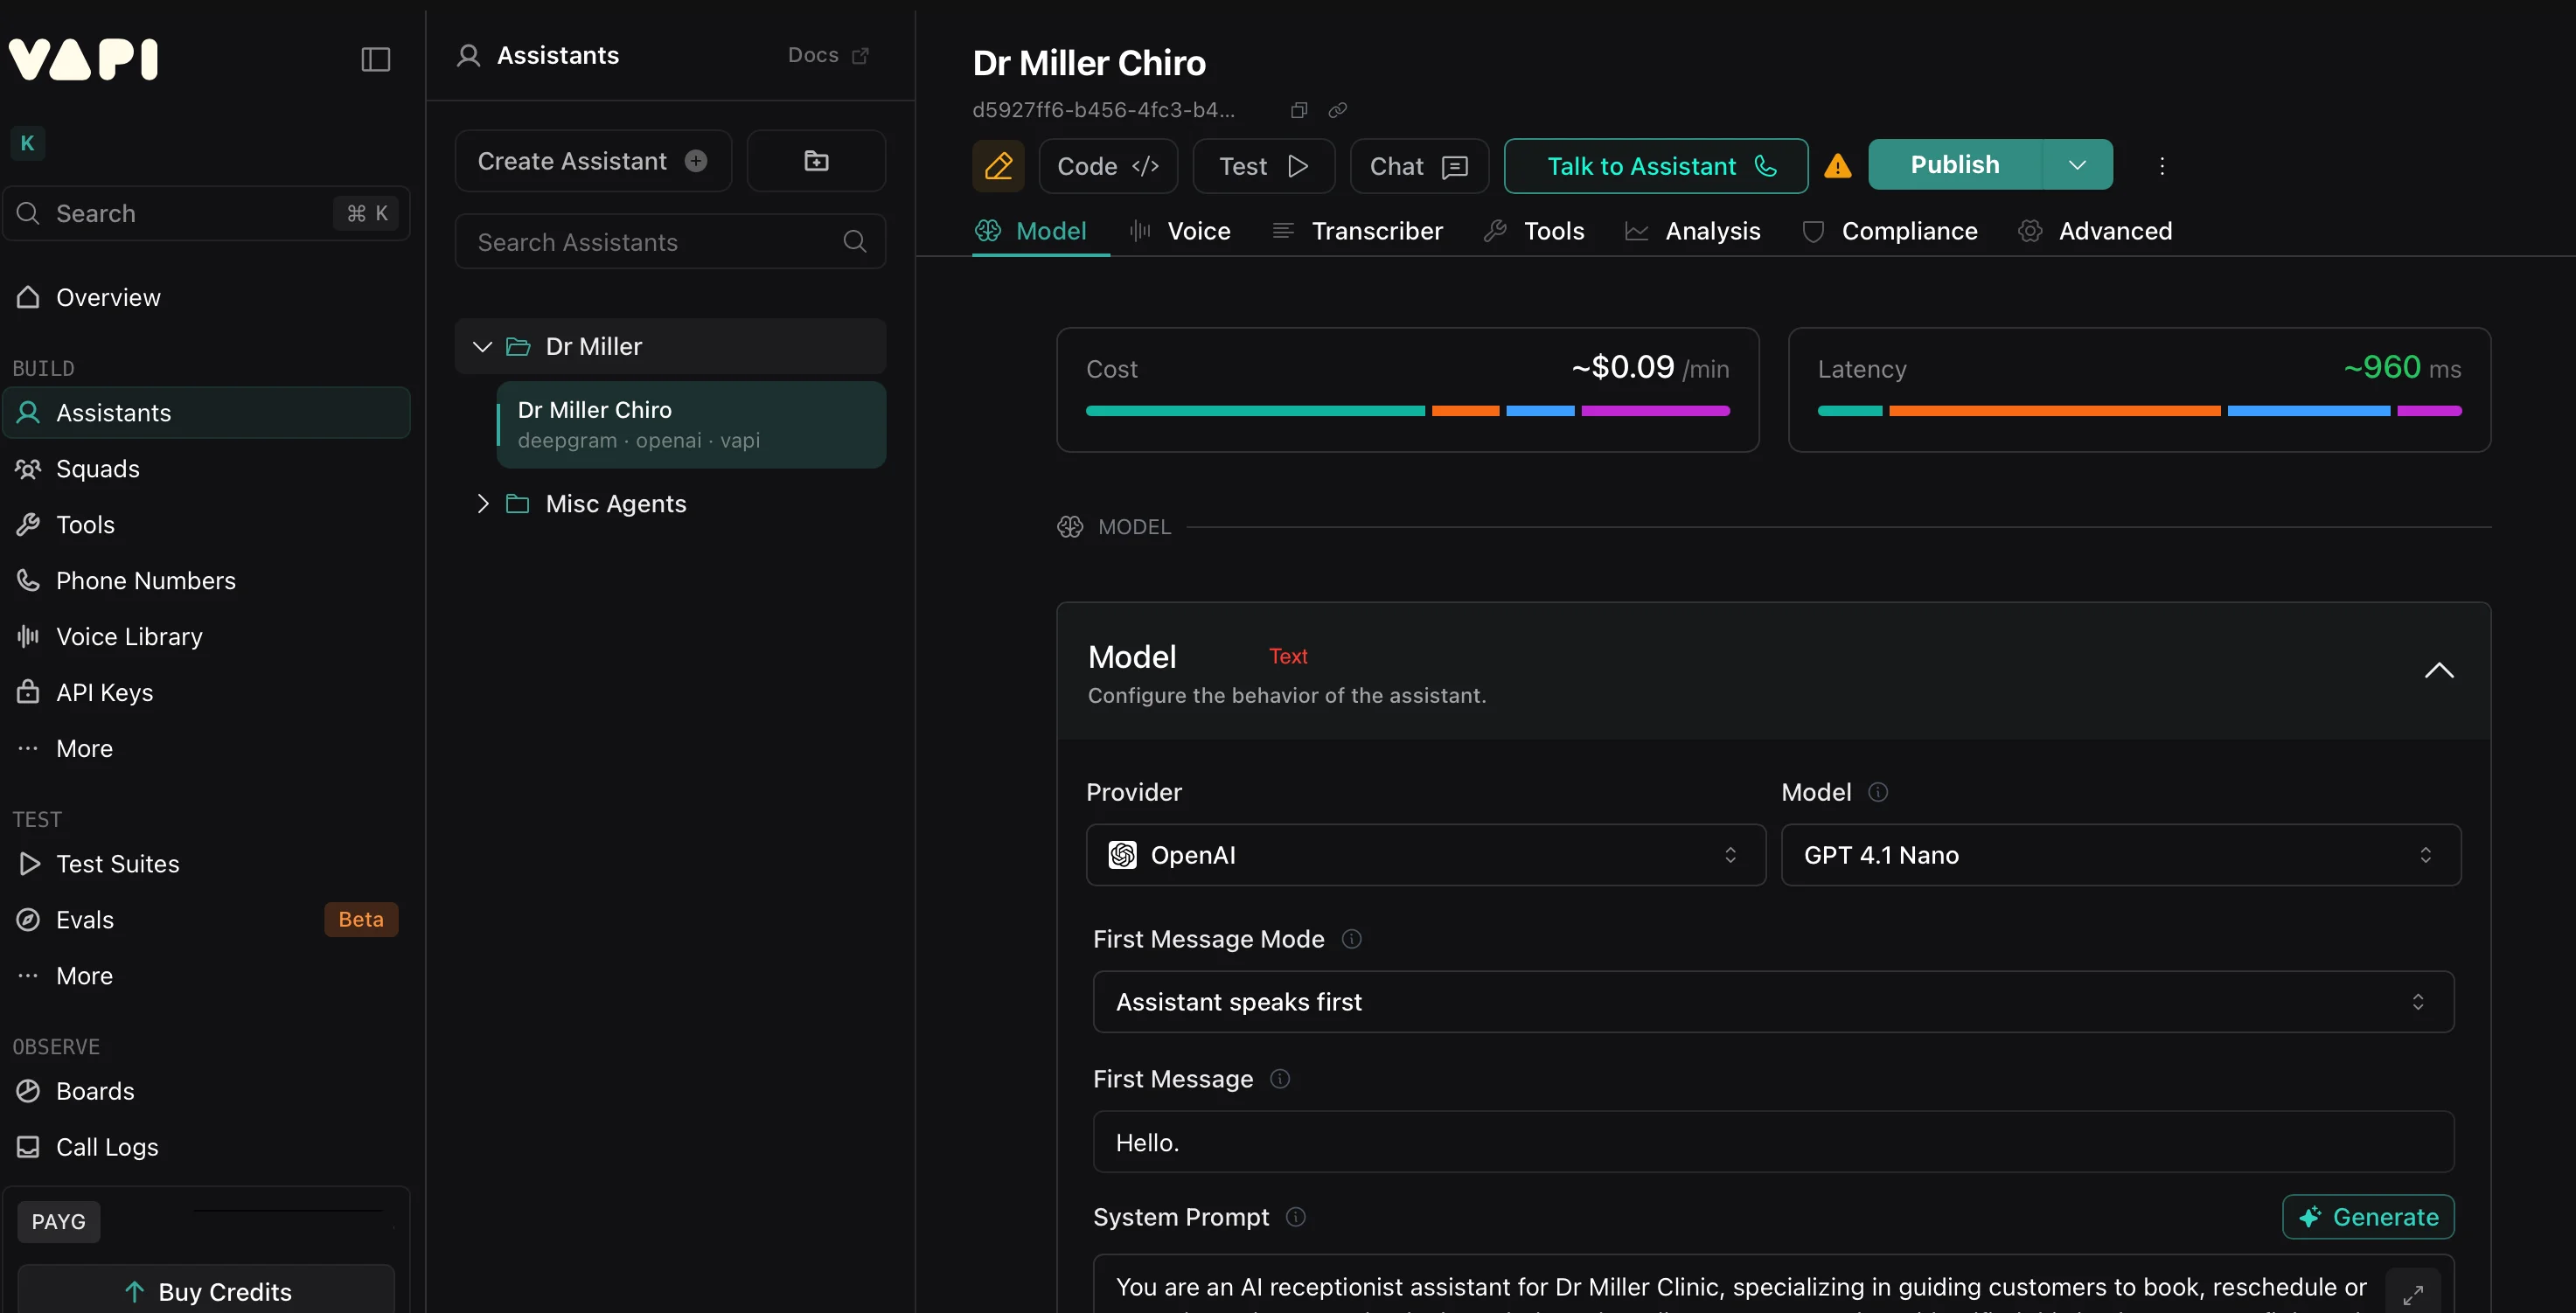Select the Dr Miller Chiro assistant
This screenshot has height=1313, width=2576.
tap(691, 425)
